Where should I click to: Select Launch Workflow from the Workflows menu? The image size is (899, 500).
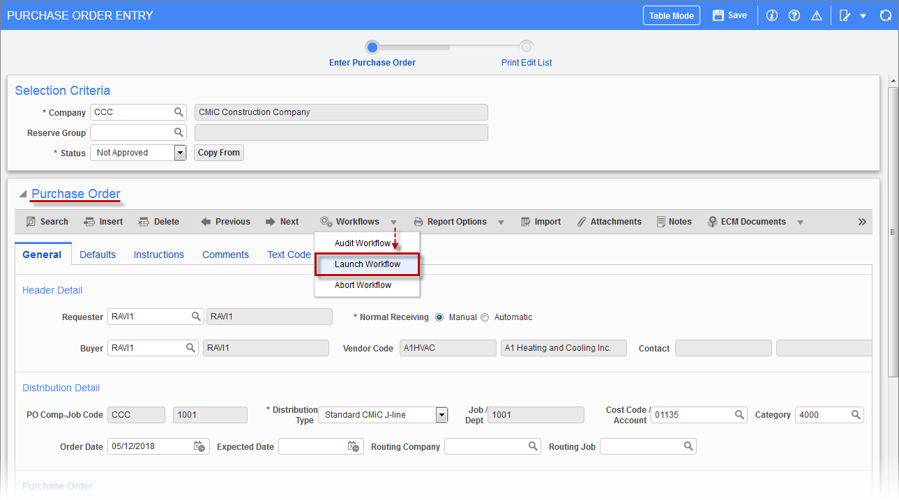tap(366, 264)
